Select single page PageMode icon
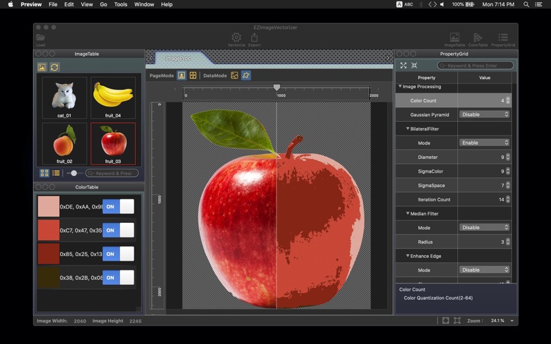 tap(181, 76)
